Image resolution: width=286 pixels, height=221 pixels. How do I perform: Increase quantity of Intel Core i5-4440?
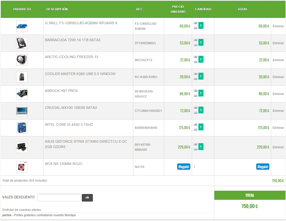pyautogui.click(x=195, y=125)
